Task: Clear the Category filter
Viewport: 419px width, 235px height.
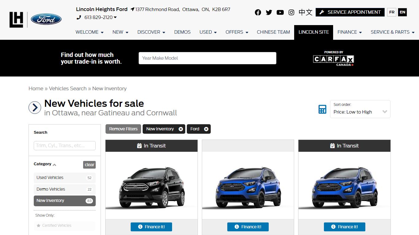Action: pos(89,165)
